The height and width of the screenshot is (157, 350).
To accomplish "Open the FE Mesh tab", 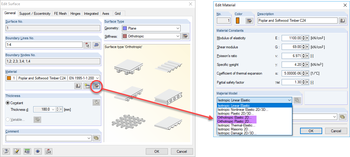I will pos(60,14).
